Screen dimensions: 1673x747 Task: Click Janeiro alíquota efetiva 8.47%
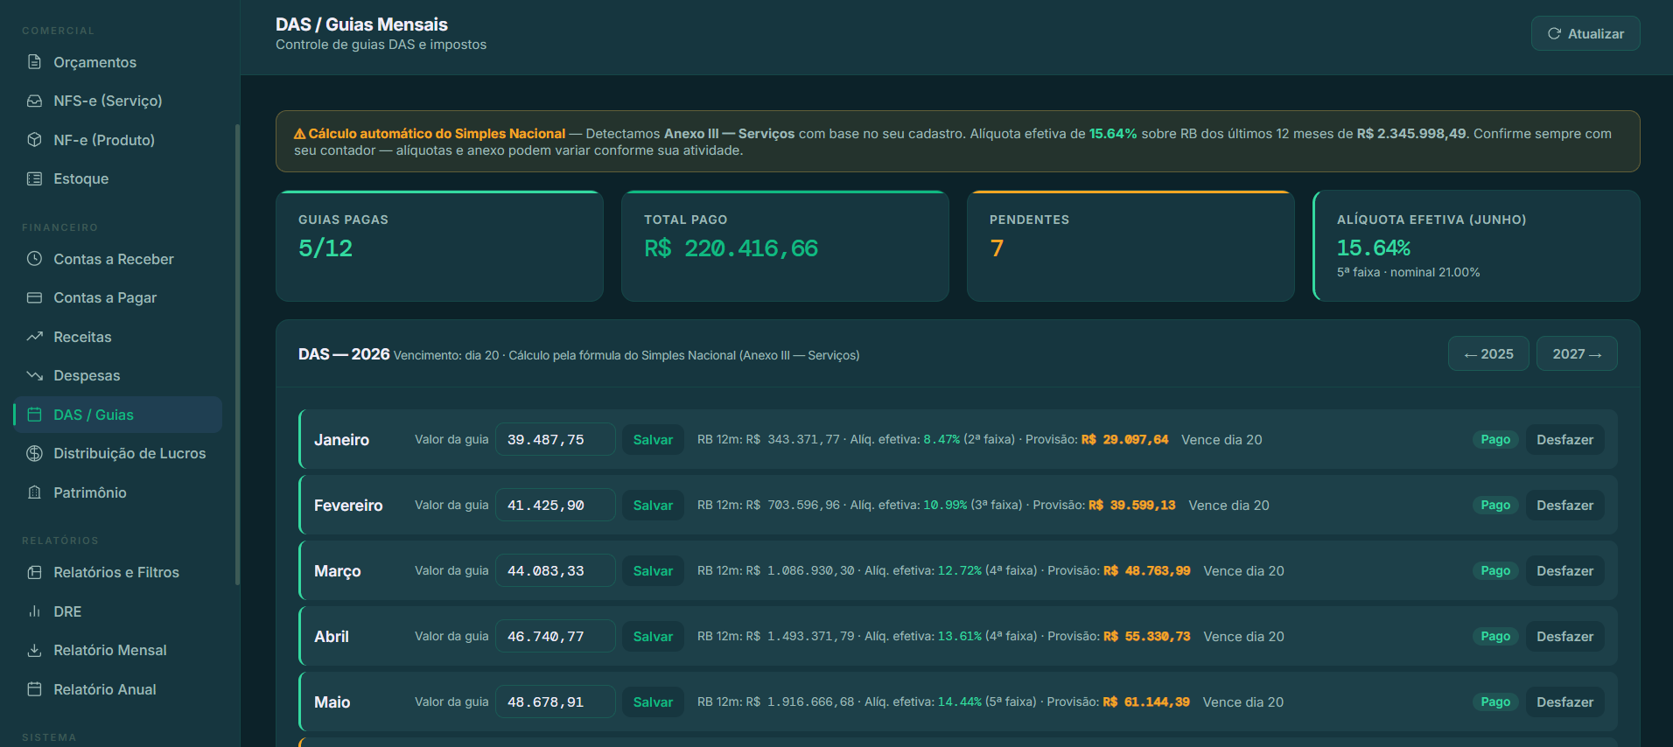pos(941,439)
